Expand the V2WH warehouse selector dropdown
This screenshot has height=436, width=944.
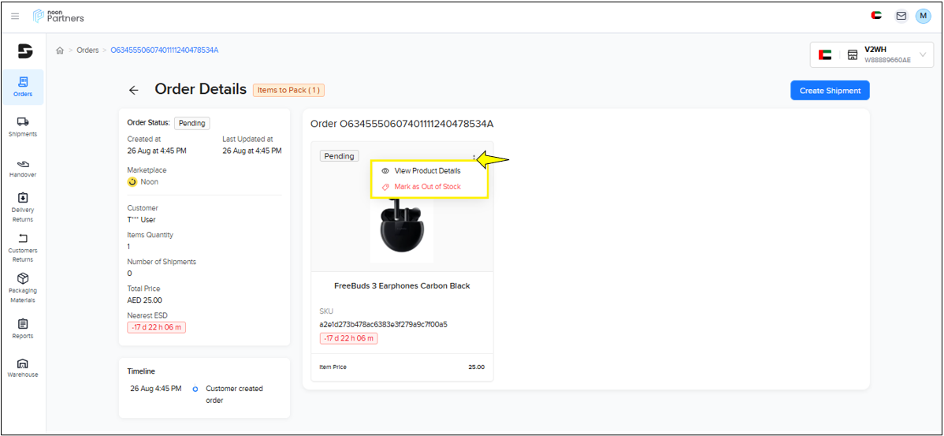pos(872,55)
